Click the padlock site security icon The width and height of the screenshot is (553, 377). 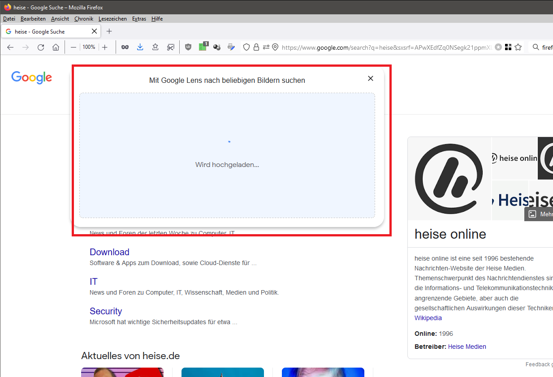(256, 47)
